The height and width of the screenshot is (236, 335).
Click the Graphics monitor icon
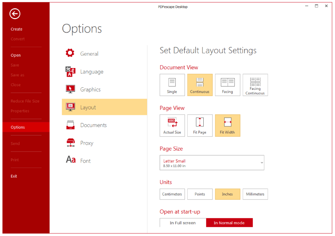click(70, 89)
